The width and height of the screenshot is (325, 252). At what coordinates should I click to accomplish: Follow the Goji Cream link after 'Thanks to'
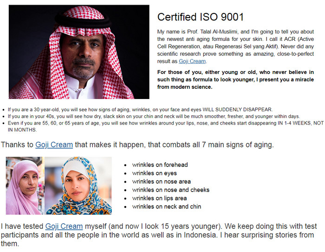click(54, 145)
